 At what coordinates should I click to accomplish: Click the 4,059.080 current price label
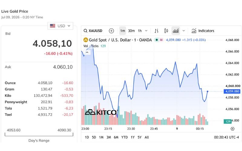(232, 92)
